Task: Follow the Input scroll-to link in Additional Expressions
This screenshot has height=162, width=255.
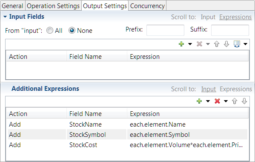Action: (x=209, y=89)
